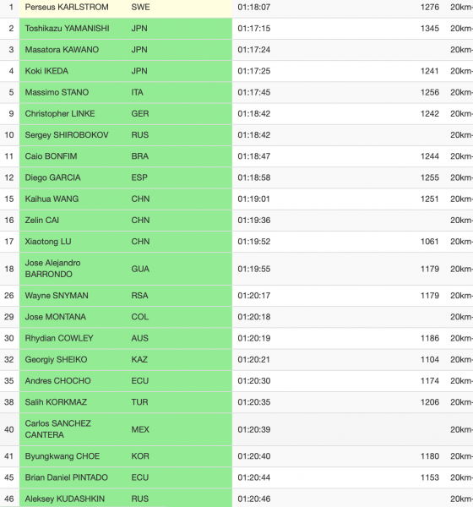
Task: Click the Koki IKEDA name
Action: (x=46, y=71)
